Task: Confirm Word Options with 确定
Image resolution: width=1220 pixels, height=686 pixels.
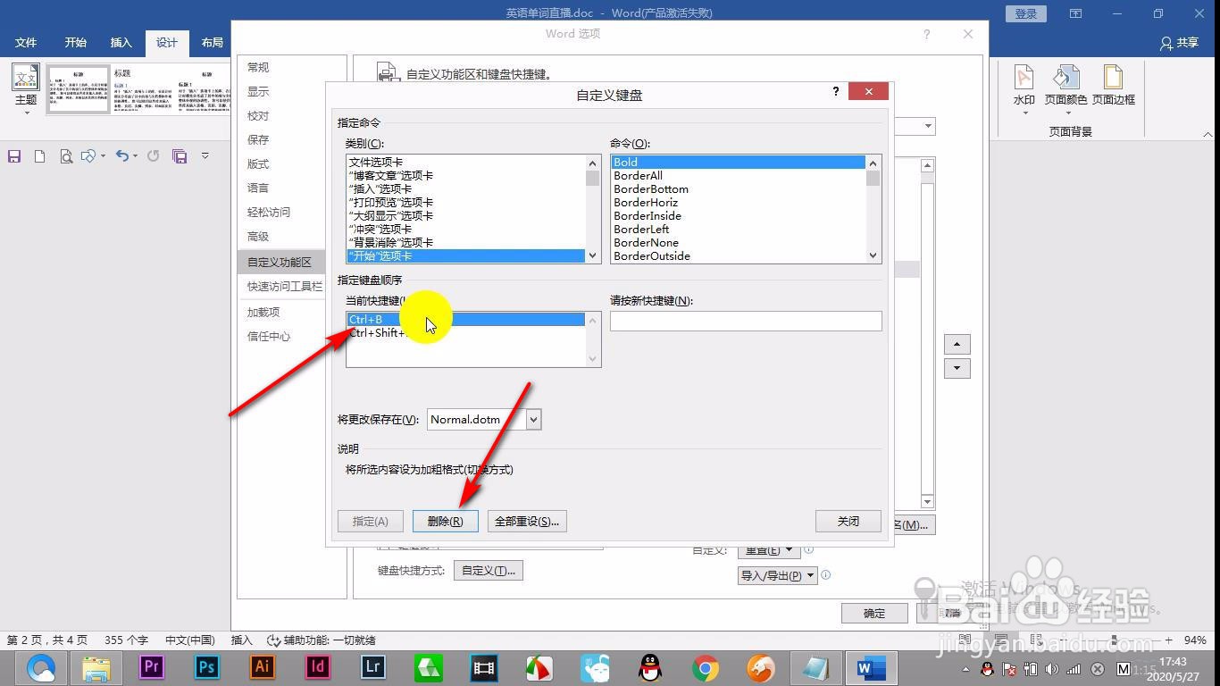Action: tap(874, 613)
